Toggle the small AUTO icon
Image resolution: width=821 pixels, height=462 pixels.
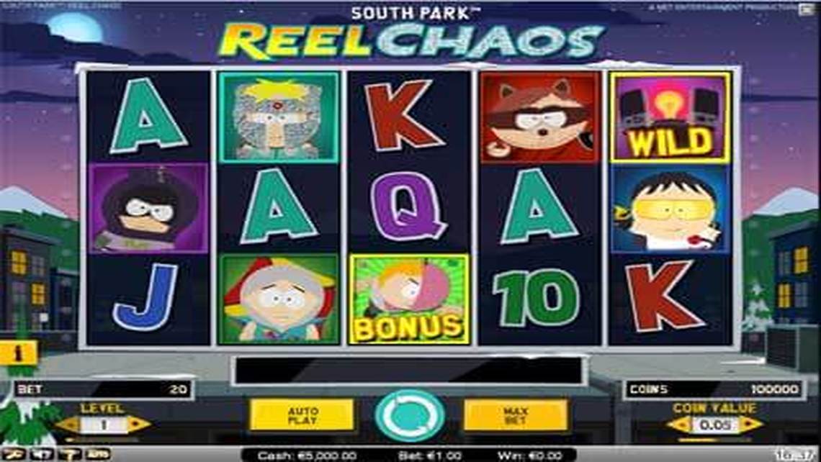pyautogui.click(x=98, y=454)
